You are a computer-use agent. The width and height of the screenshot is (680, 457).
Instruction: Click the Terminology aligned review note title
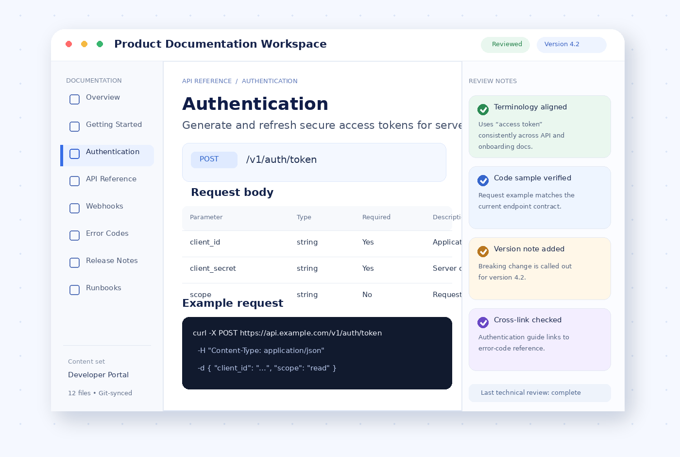click(x=530, y=107)
